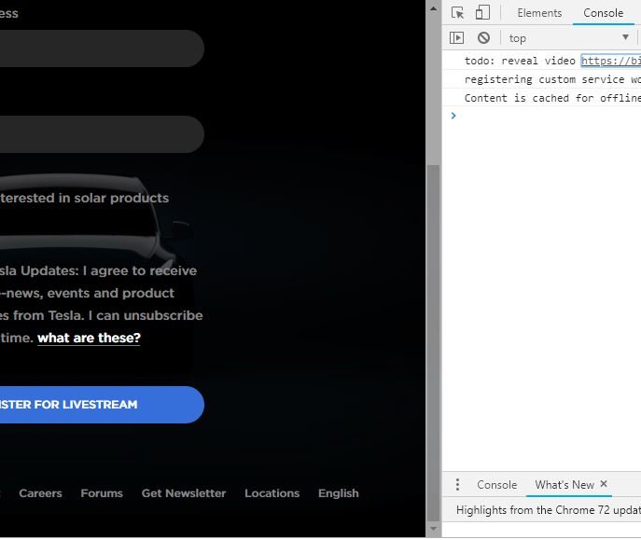Open the Careers footer link
The width and height of the screenshot is (641, 540).
(x=40, y=493)
